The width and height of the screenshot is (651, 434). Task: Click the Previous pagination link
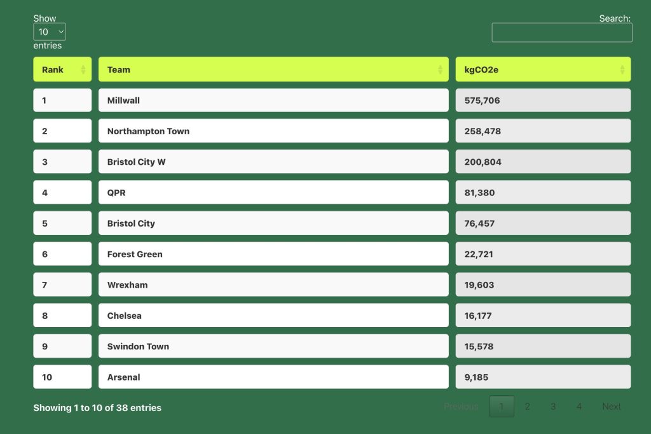pyautogui.click(x=461, y=407)
